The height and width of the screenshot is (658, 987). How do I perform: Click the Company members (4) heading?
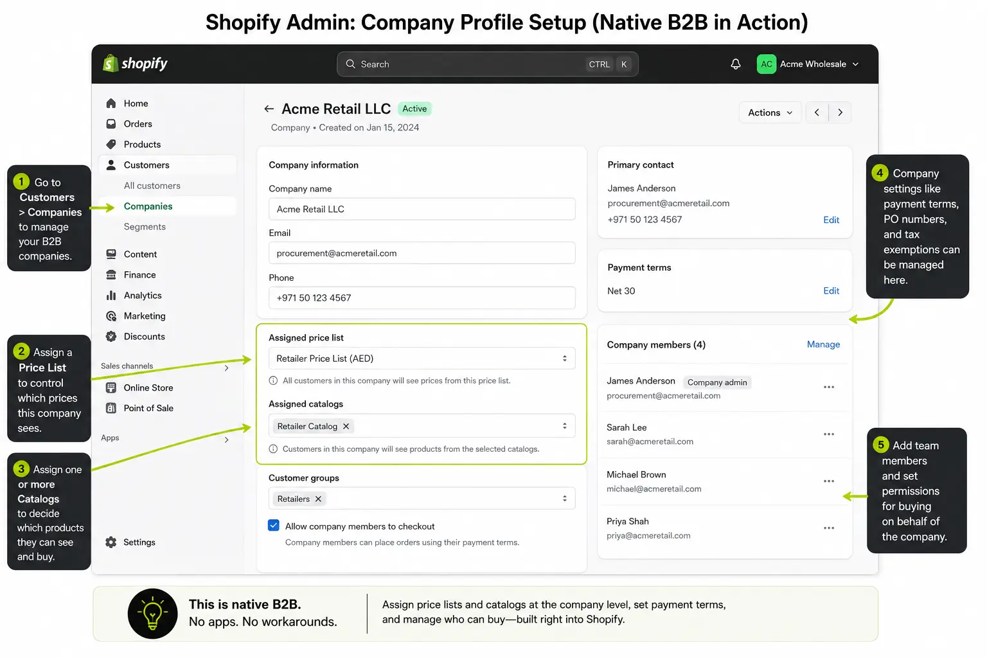click(656, 345)
